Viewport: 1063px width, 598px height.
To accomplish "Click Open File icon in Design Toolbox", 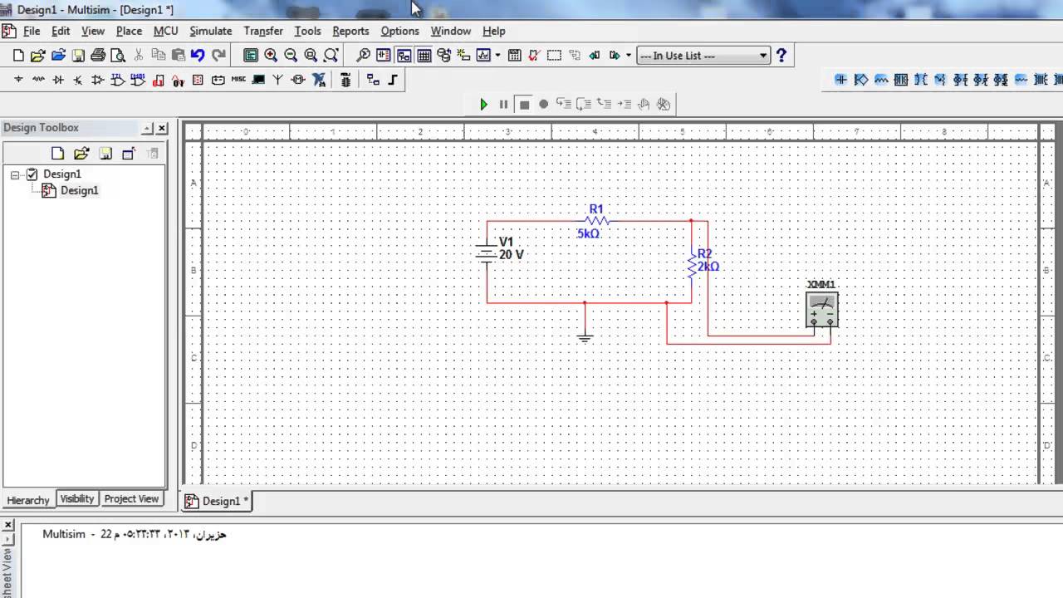I will pyautogui.click(x=81, y=154).
